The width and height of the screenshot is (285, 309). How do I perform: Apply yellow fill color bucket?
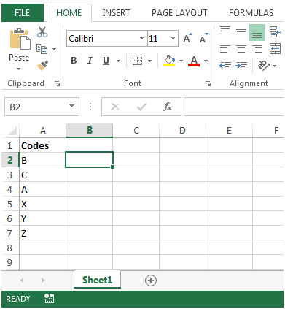[x=169, y=61]
